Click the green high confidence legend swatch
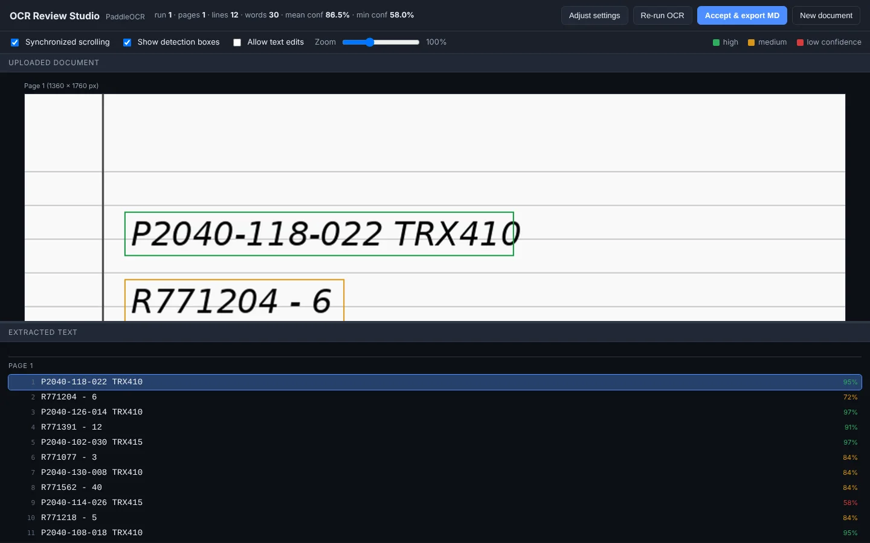Image resolution: width=870 pixels, height=543 pixels. tap(716, 42)
